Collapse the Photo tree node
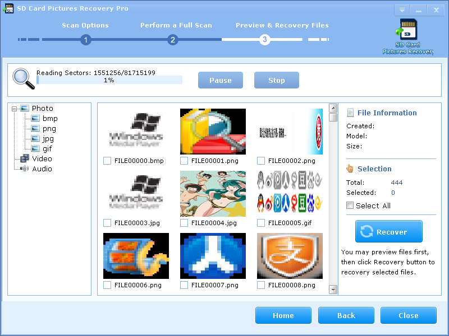This screenshot has width=449, height=336. pyautogui.click(x=15, y=109)
